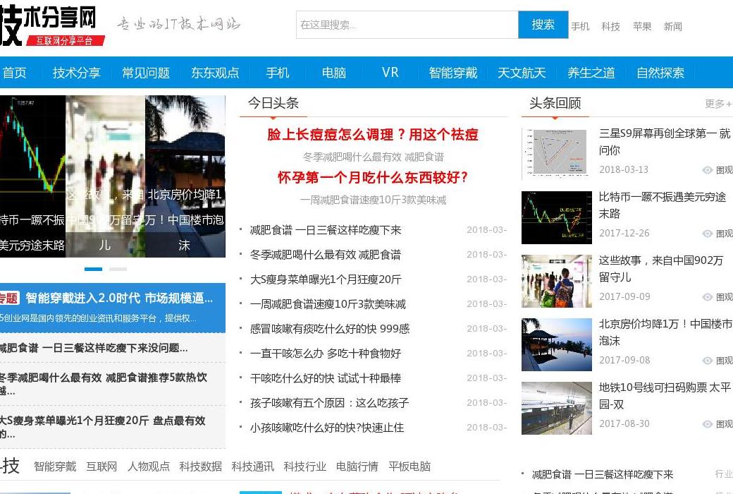Open the subway station thumbnail for 地铁10号线
733x494 pixels.
[556, 408]
